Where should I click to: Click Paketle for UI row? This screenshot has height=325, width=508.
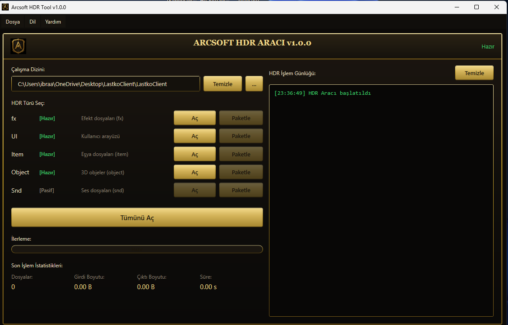click(241, 136)
